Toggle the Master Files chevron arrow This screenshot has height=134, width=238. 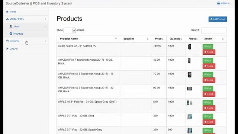click(45, 19)
